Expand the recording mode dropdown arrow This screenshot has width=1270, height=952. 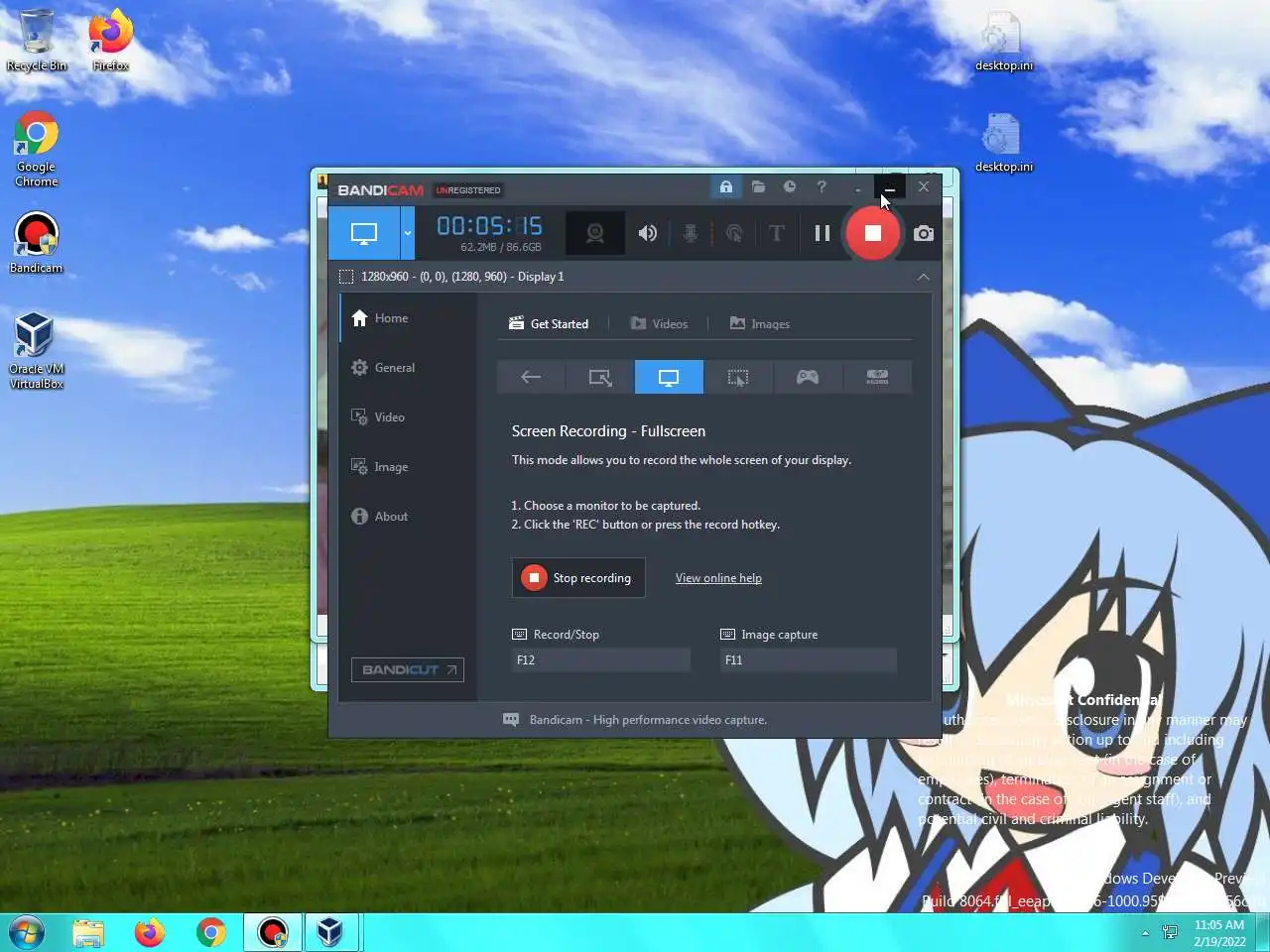(407, 234)
